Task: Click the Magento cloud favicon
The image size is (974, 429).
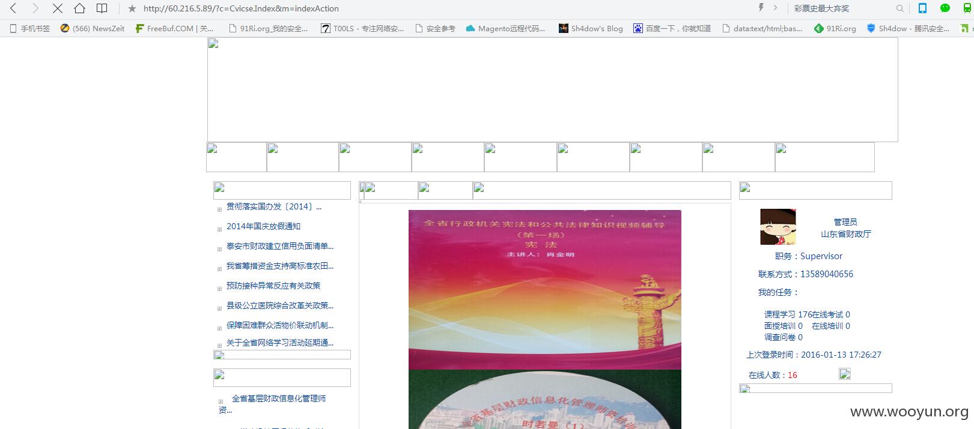Action: point(470,28)
